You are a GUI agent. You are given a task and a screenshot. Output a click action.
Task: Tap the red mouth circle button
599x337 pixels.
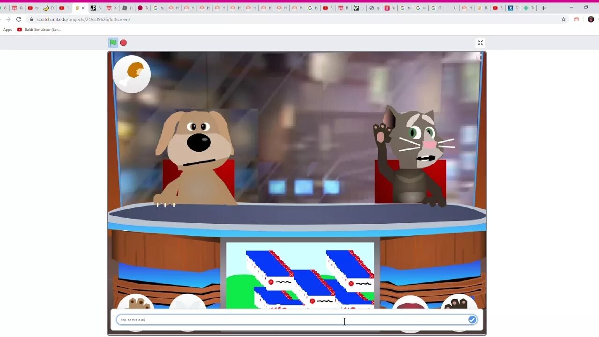pyautogui.click(x=410, y=303)
